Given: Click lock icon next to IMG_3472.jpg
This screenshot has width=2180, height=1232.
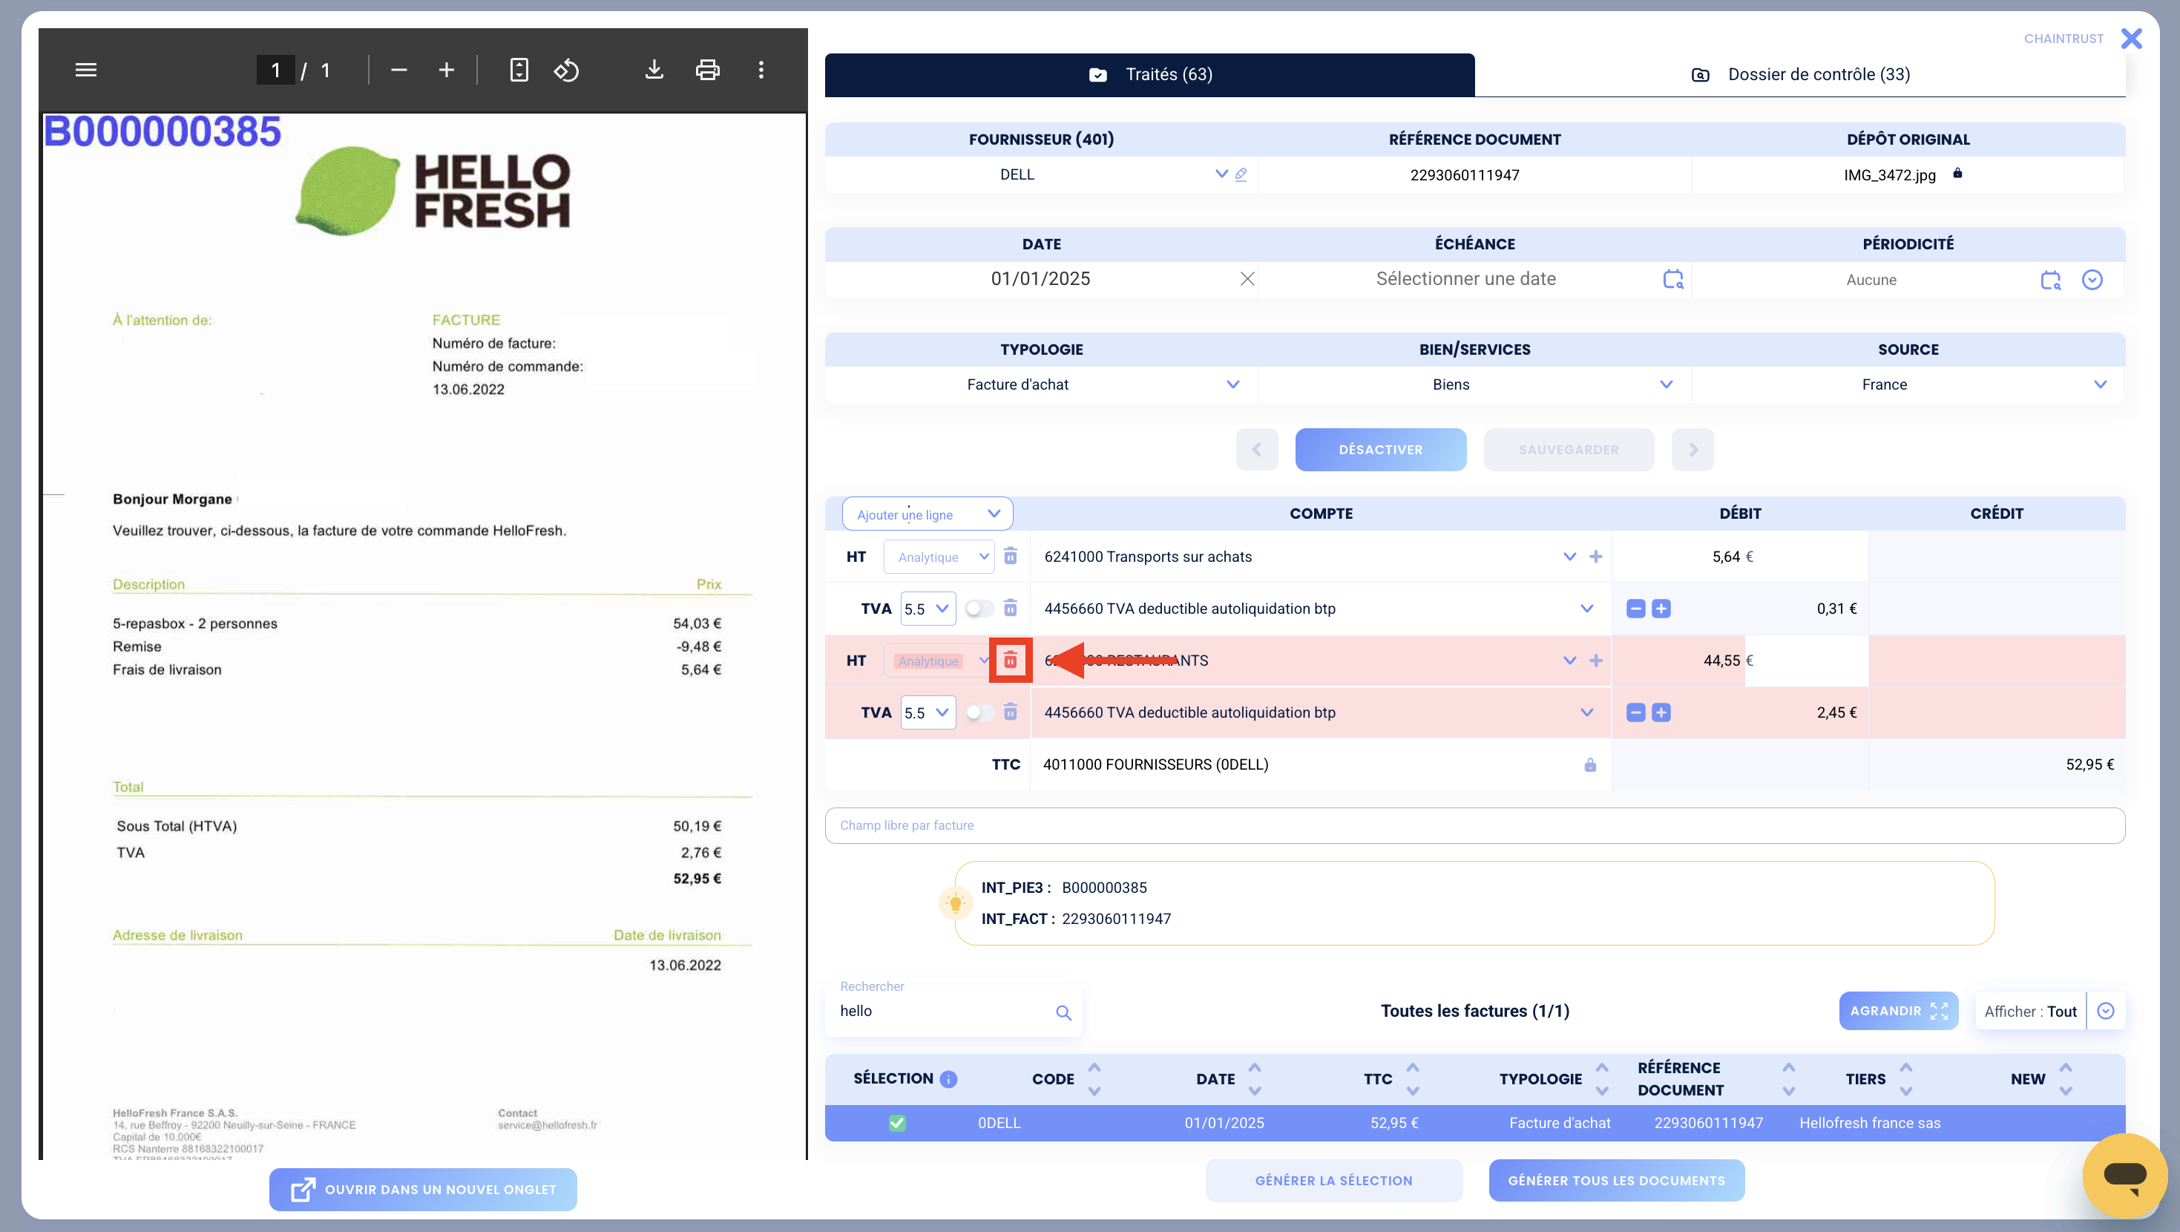Looking at the screenshot, I should coord(1957,174).
